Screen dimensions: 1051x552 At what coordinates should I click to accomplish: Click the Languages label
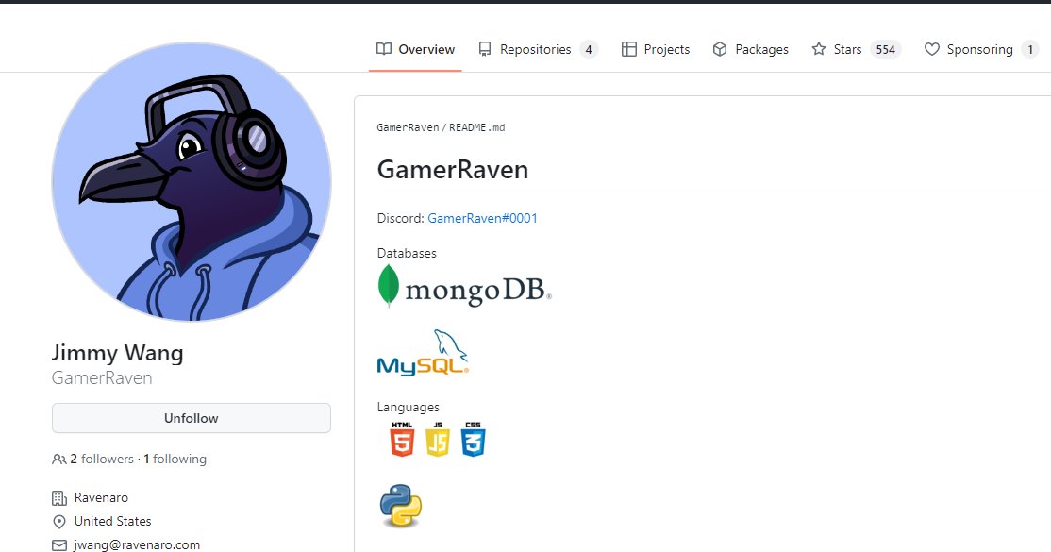tap(409, 407)
